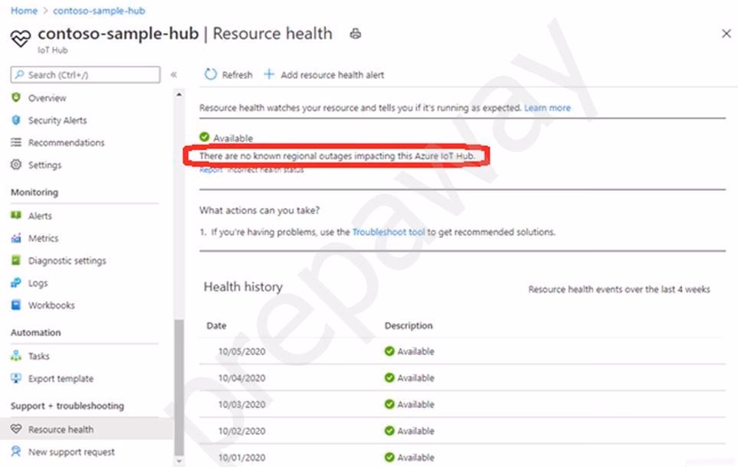This screenshot has width=738, height=467.
Task: Click the 10/04/2020 date cell
Action: pyautogui.click(x=242, y=377)
